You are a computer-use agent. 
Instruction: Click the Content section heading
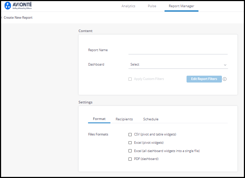click(86, 31)
